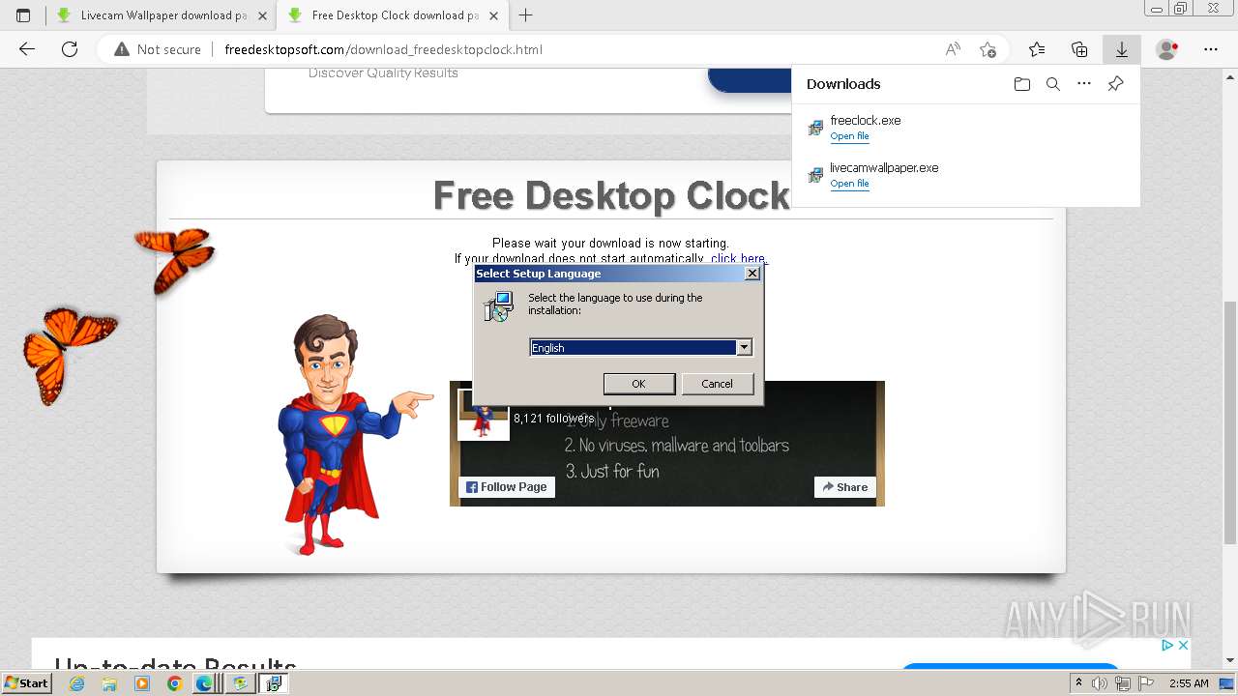1238x696 pixels.
Task: Confirm language with the OK button
Action: 638,384
